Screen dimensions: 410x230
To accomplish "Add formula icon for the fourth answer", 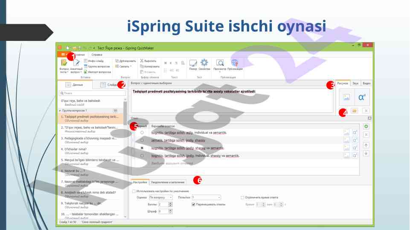I will [x=355, y=155].
